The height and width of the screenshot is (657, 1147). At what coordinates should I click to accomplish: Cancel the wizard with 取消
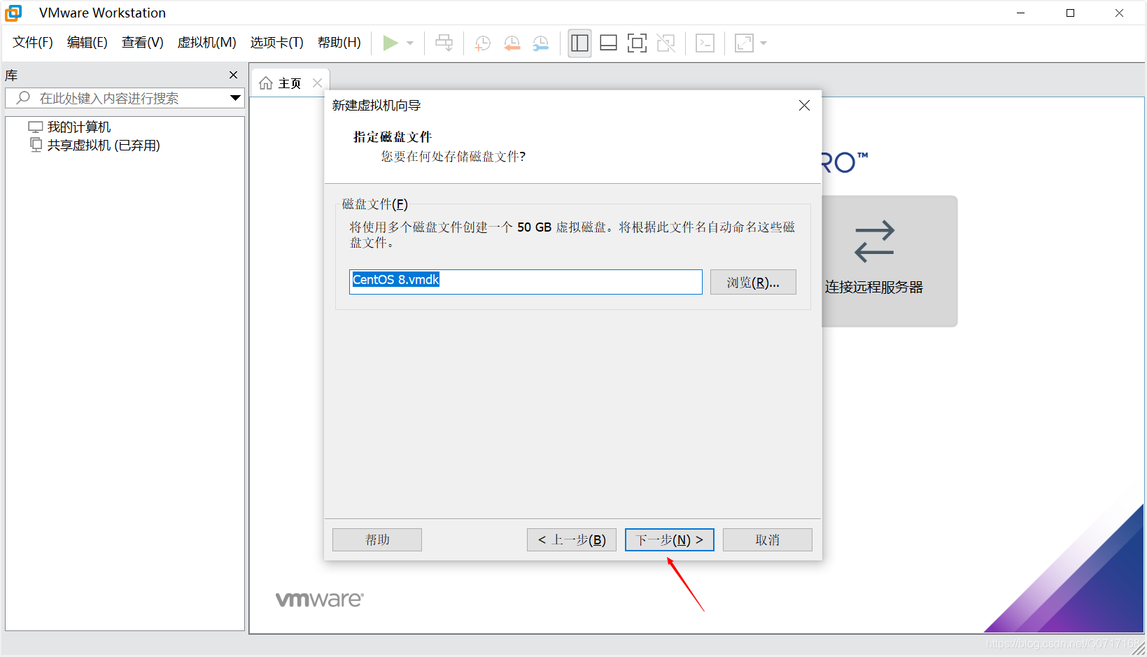point(768,539)
